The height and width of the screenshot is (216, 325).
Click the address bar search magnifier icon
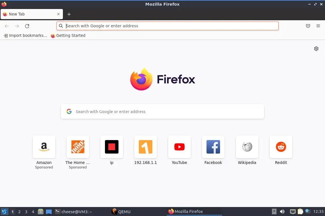click(x=61, y=26)
